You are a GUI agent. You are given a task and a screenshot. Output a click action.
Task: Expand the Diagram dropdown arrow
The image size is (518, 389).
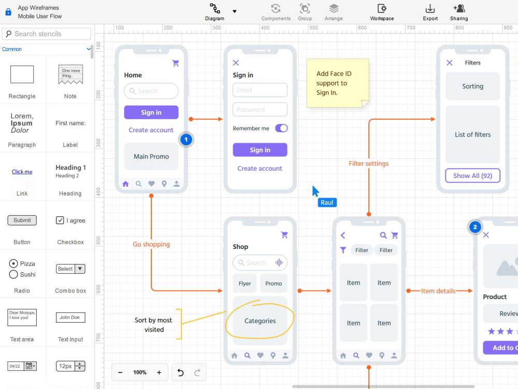(235, 11)
